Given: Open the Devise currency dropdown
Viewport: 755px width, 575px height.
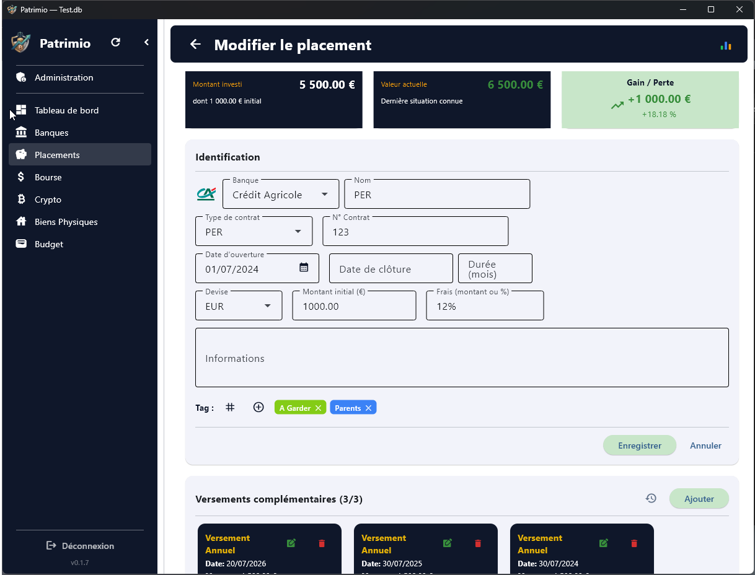Looking at the screenshot, I should (x=239, y=306).
